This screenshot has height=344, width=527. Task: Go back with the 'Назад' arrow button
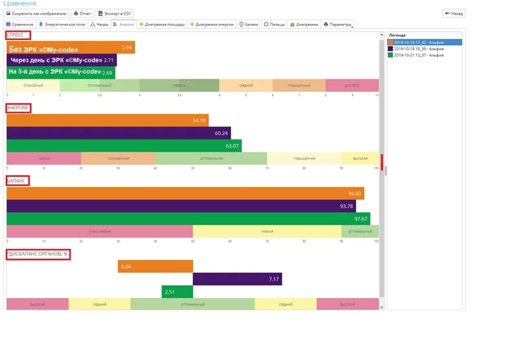453,13
